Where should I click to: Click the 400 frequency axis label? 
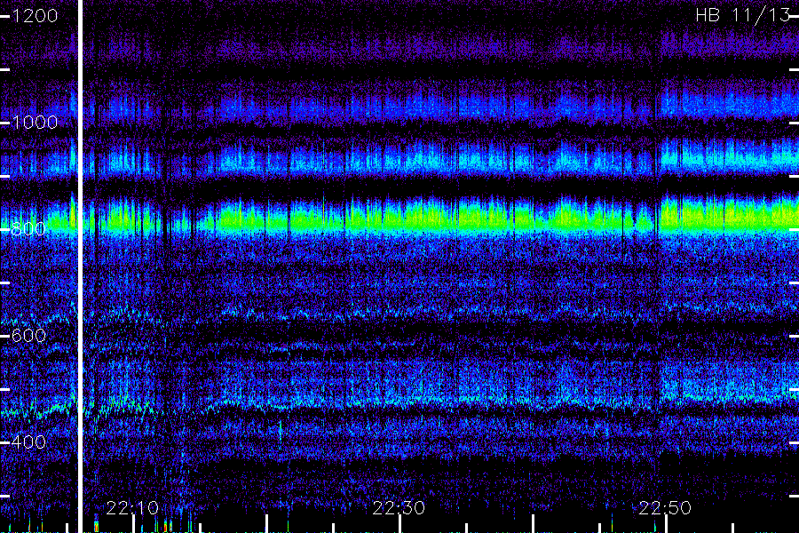pos(28,442)
